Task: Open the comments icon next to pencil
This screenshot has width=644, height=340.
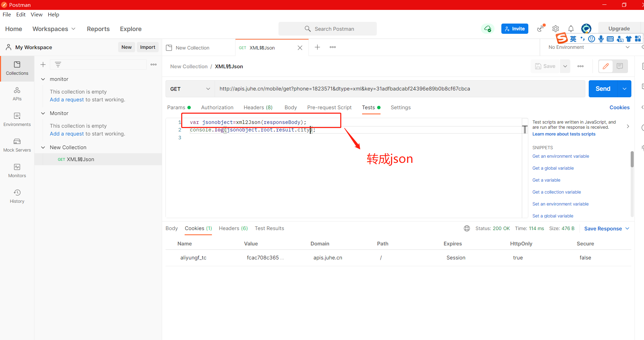Action: tap(620, 66)
